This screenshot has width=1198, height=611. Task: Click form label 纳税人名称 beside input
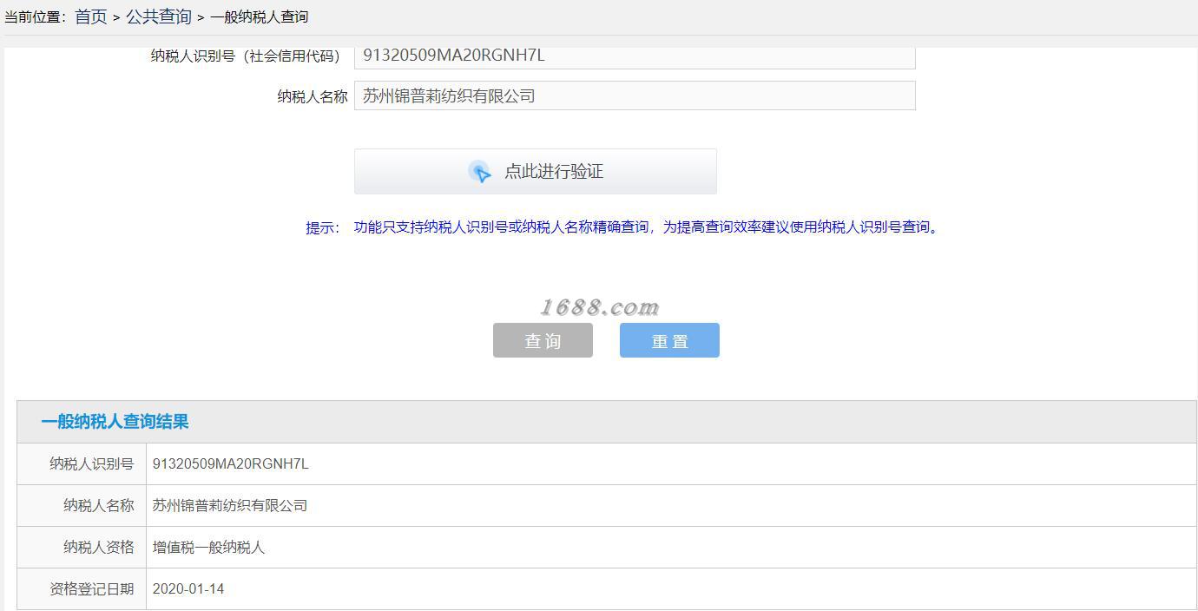(313, 96)
